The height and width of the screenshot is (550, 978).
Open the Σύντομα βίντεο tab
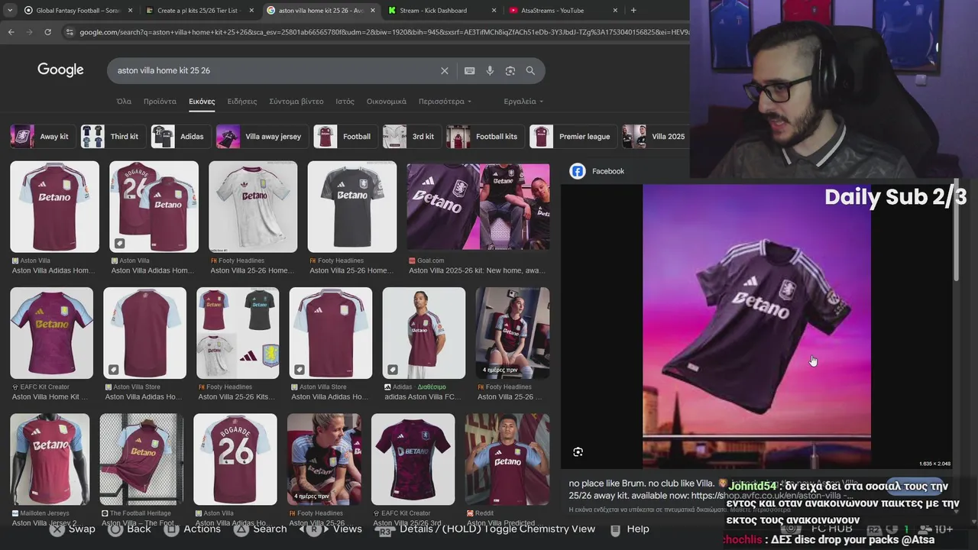[296, 102]
